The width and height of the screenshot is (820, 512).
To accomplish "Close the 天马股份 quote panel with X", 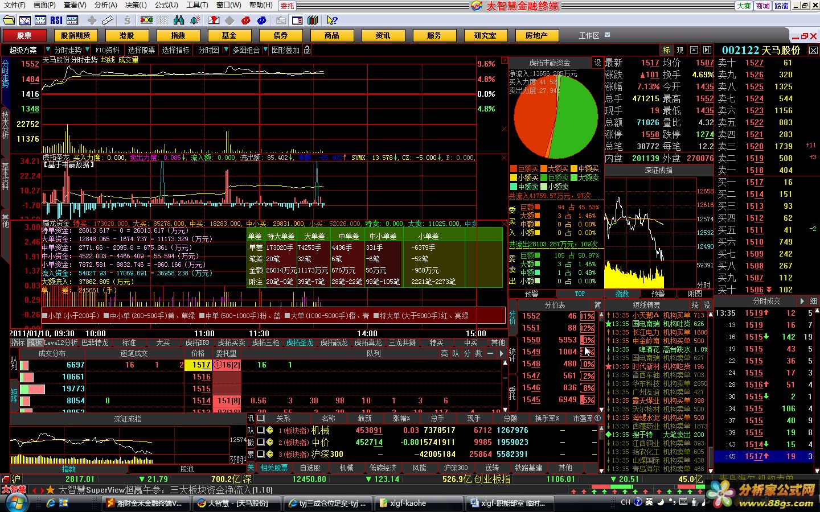I will pos(813,51).
